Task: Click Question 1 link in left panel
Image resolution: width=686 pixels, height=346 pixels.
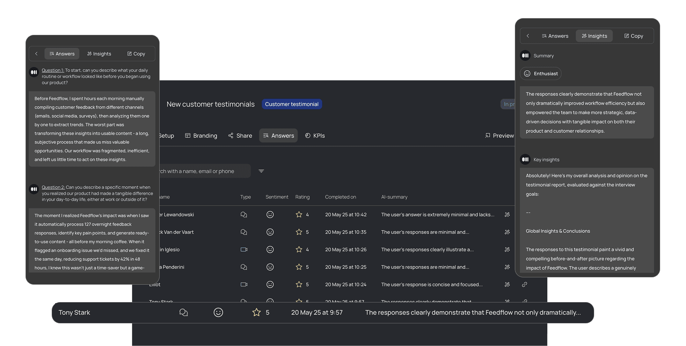Action: pyautogui.click(x=53, y=70)
